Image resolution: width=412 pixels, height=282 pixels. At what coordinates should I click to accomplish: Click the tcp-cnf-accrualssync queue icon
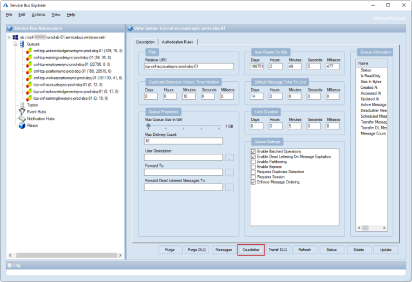point(29,84)
